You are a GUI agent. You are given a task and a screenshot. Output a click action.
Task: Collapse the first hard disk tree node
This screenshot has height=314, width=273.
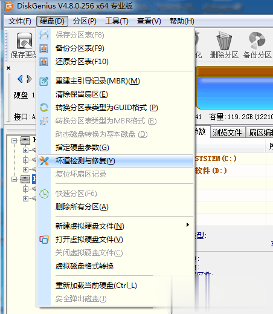pyautogui.click(x=14, y=140)
